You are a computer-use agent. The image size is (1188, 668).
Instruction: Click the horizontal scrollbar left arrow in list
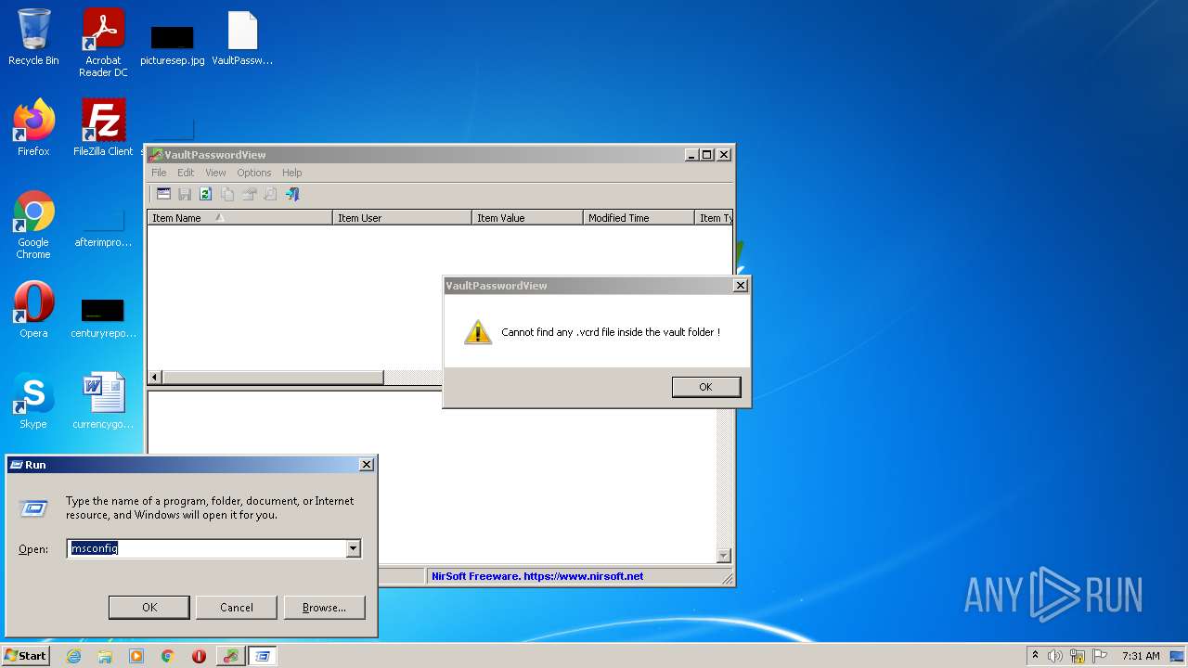pos(155,378)
